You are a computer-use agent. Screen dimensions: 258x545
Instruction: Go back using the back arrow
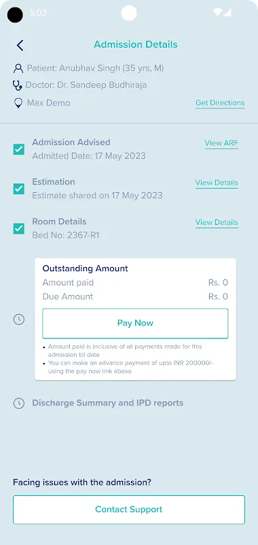point(20,45)
